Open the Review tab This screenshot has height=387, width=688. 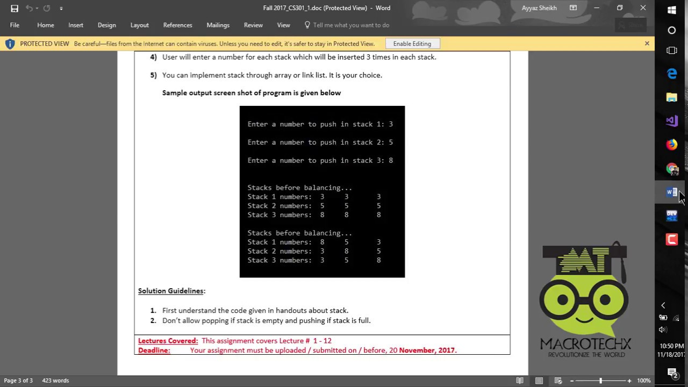coord(253,25)
